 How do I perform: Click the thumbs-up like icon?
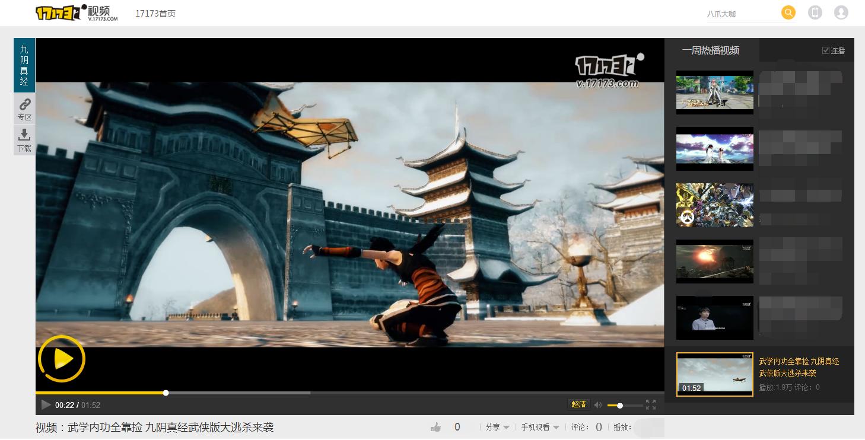point(435,426)
